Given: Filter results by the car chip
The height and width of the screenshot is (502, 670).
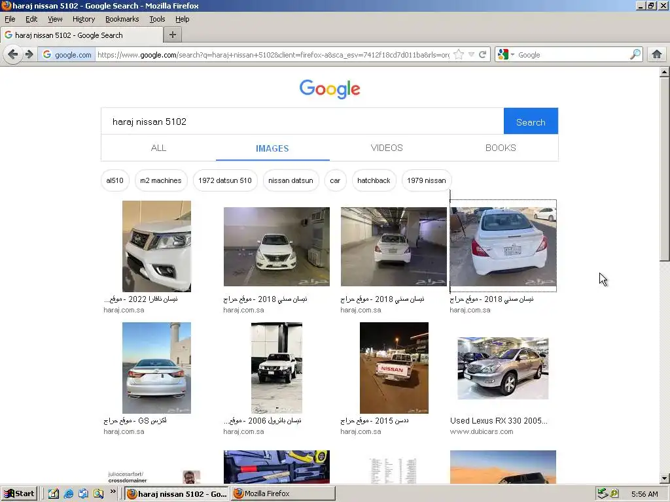Looking at the screenshot, I should point(335,180).
